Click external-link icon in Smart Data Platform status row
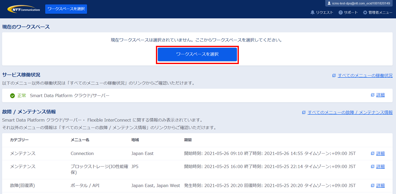Screen dimensions: 396x194 point(372,95)
